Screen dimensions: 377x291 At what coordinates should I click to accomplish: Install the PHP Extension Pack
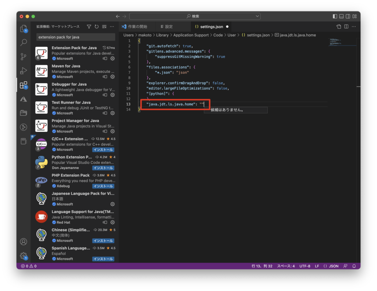pyautogui.click(x=103, y=186)
